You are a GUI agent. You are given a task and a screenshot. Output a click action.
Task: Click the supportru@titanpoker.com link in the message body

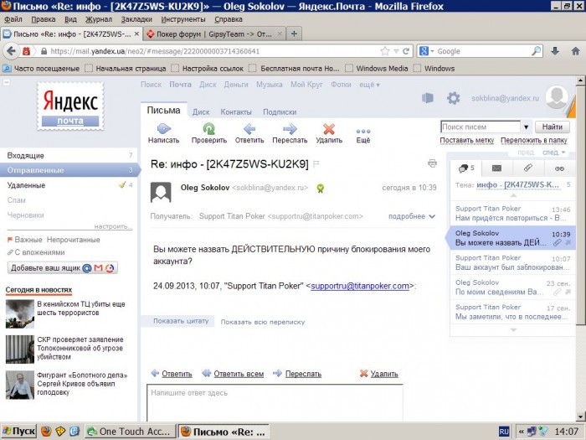pyautogui.click(x=360, y=286)
